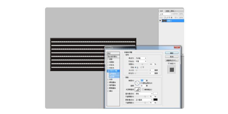This screenshot has width=228, height=114.
Task: Enable Gradient Overlay (渐变叠加) checkbox
Action: (108, 85)
